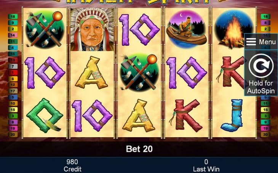Toggle payline 13 indicator

[13, 60]
